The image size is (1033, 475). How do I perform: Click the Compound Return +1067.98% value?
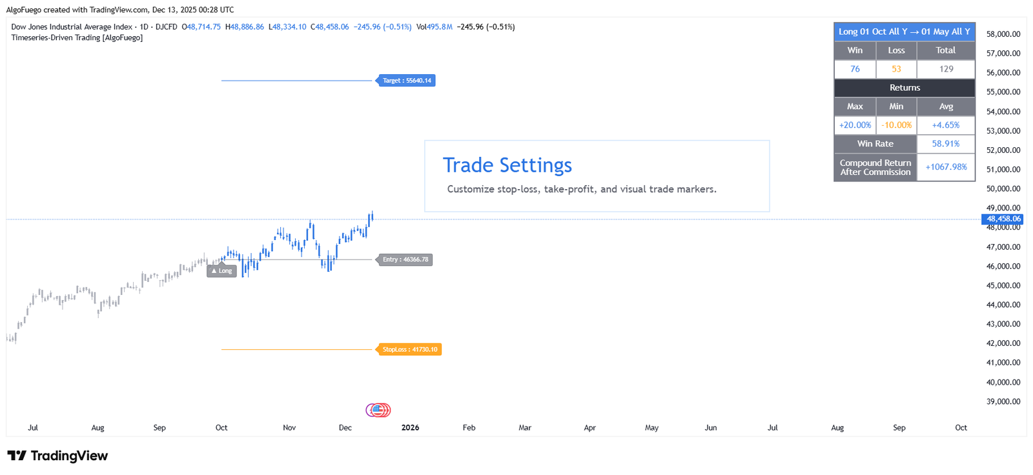point(945,167)
